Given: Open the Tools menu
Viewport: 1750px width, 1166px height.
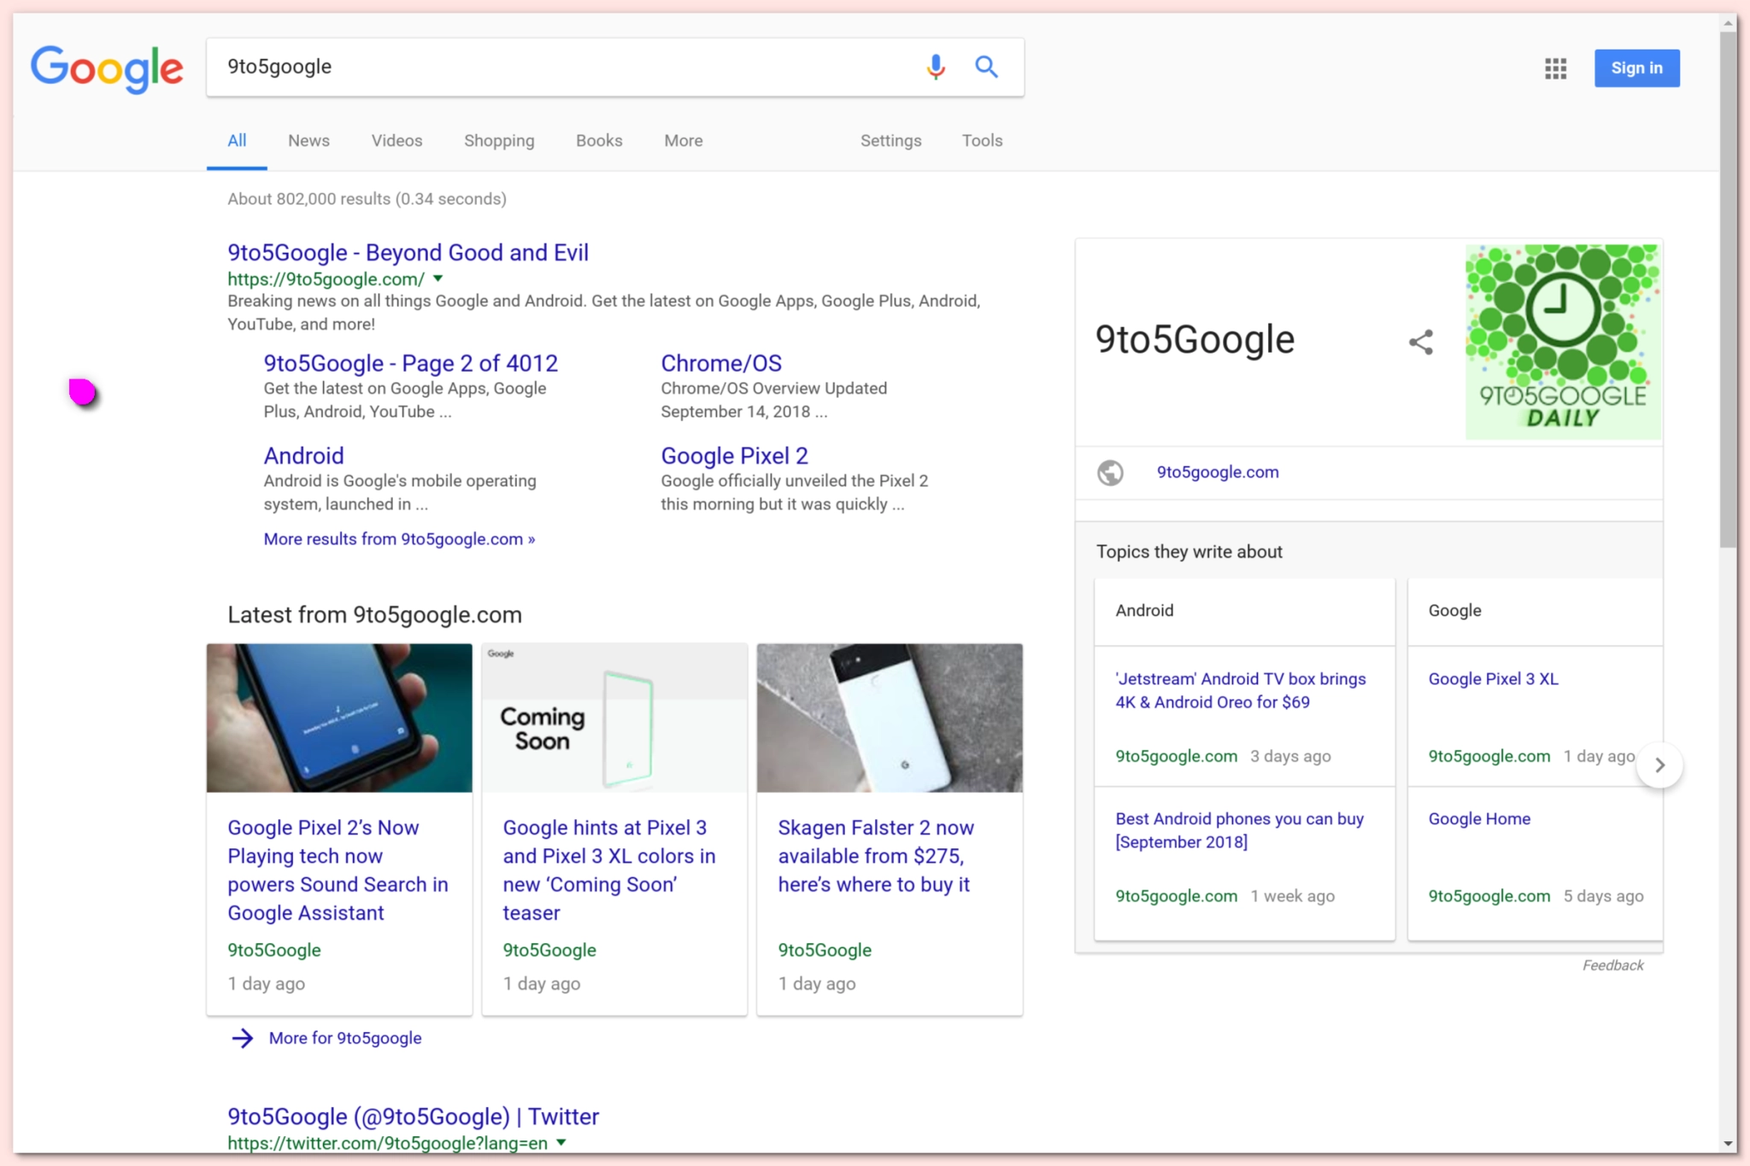Looking at the screenshot, I should [x=982, y=141].
